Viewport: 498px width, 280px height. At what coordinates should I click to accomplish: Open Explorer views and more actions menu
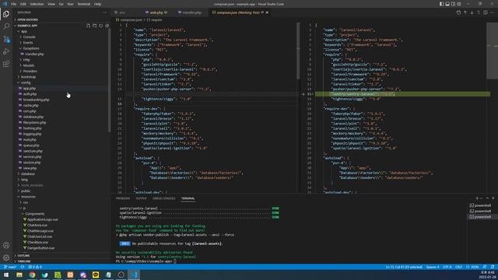[x=105, y=12]
